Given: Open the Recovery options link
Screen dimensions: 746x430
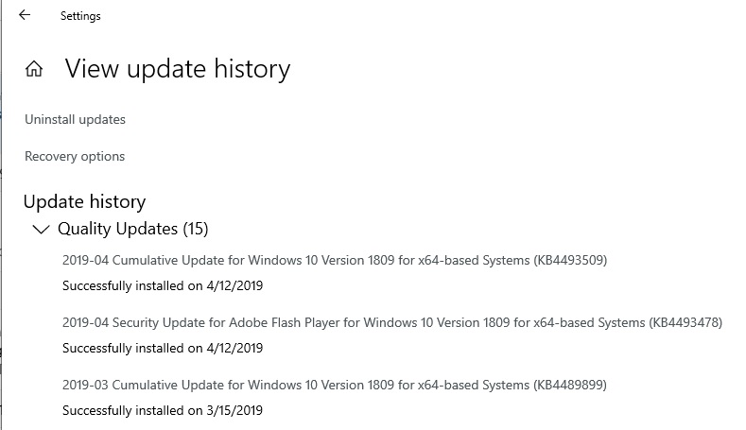Looking at the screenshot, I should coord(75,156).
